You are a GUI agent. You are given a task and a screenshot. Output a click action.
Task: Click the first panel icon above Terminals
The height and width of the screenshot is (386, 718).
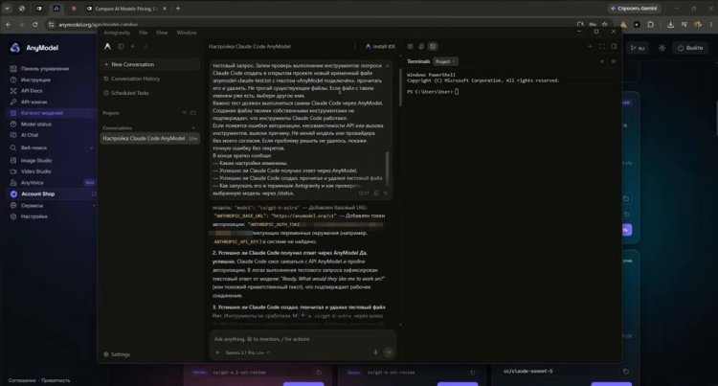[411, 46]
